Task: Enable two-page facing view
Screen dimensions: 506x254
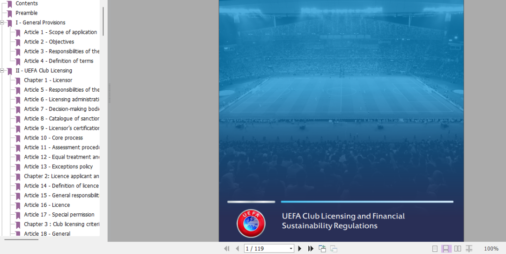Action: pos(458,249)
